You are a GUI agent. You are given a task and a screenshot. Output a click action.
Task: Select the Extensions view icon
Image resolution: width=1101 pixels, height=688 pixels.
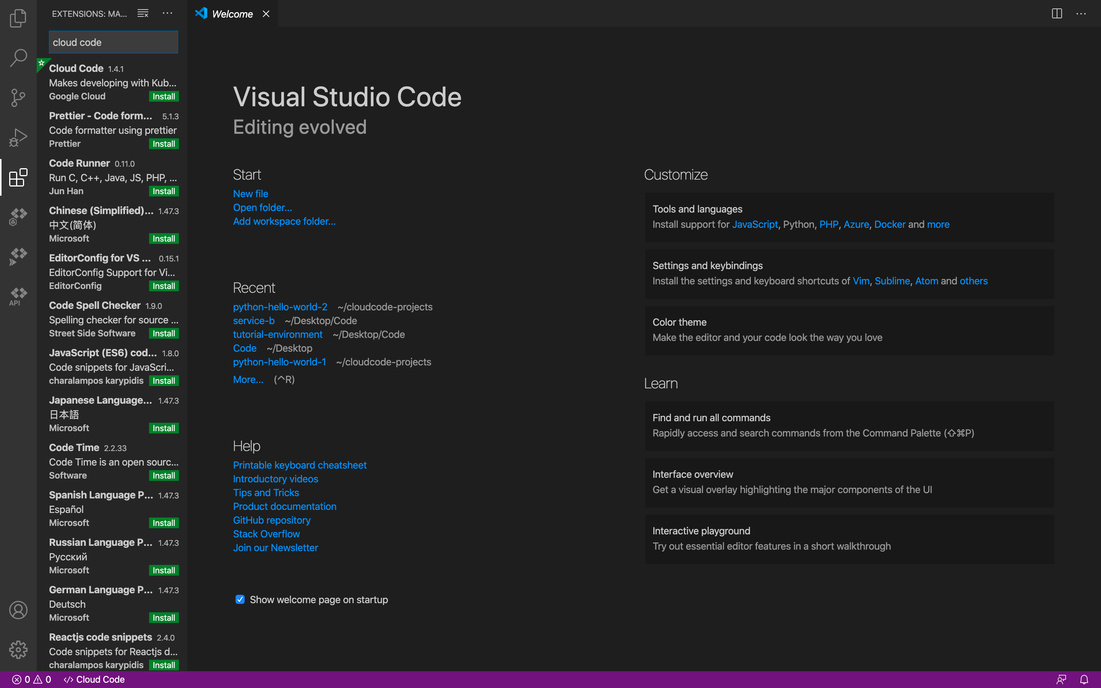[18, 177]
